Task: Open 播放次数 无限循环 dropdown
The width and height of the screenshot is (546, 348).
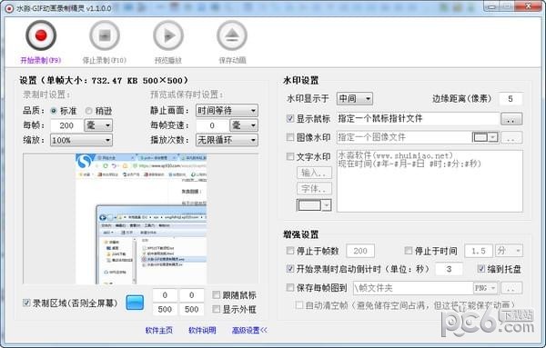Action: tap(227, 140)
